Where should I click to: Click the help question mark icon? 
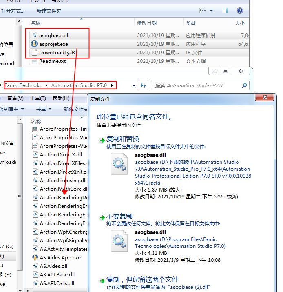tap(240, 11)
